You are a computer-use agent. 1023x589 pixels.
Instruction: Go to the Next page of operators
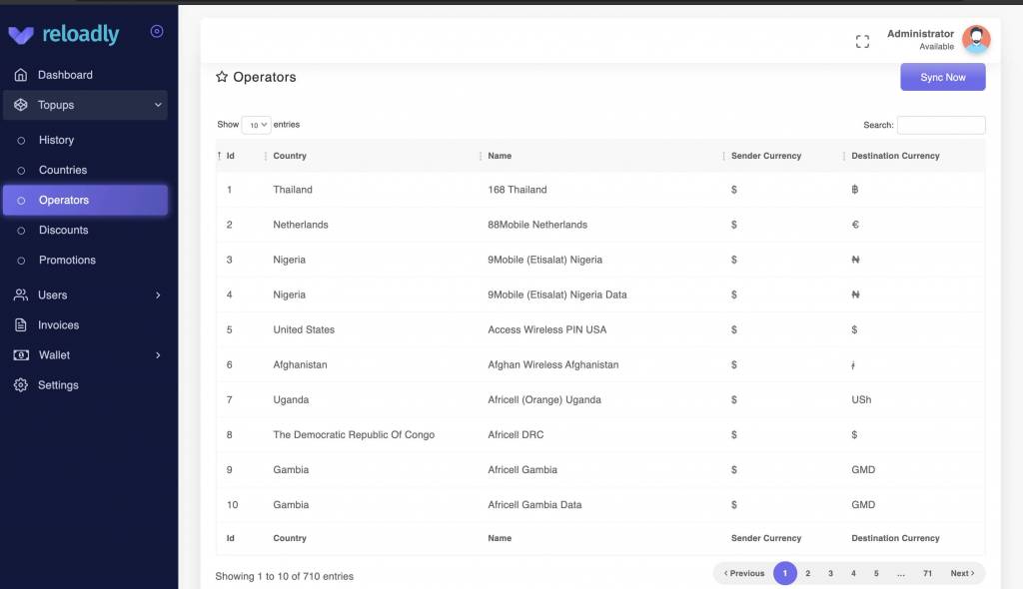[x=962, y=573]
